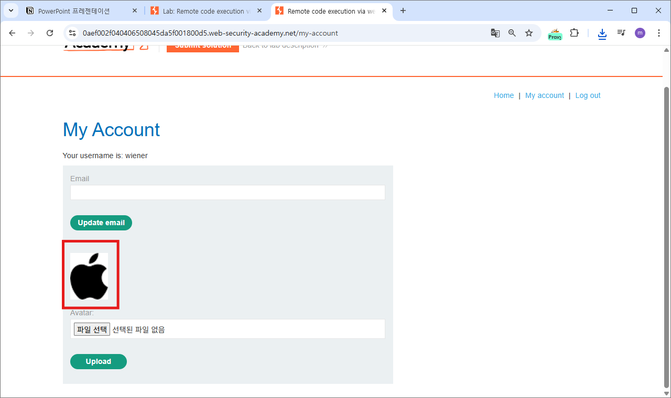Open the Proxy extension icon
671x398 pixels.
(x=555, y=34)
